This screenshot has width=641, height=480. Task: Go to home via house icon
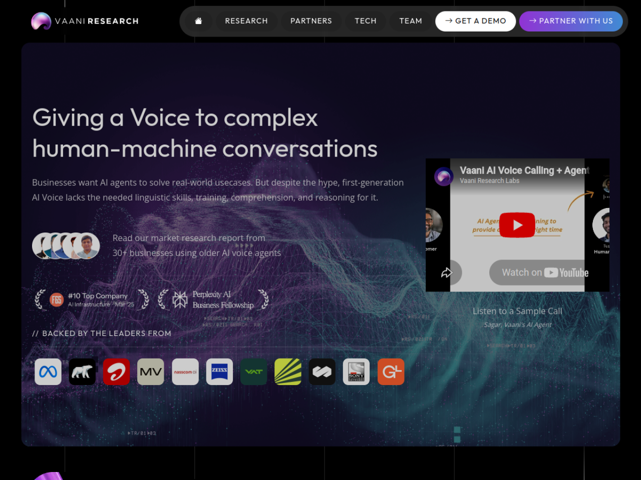click(x=198, y=21)
